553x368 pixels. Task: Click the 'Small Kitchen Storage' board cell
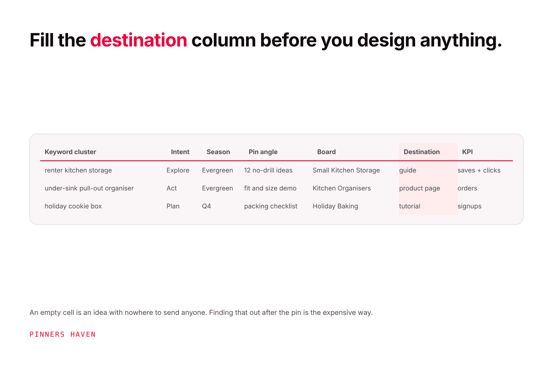click(346, 170)
